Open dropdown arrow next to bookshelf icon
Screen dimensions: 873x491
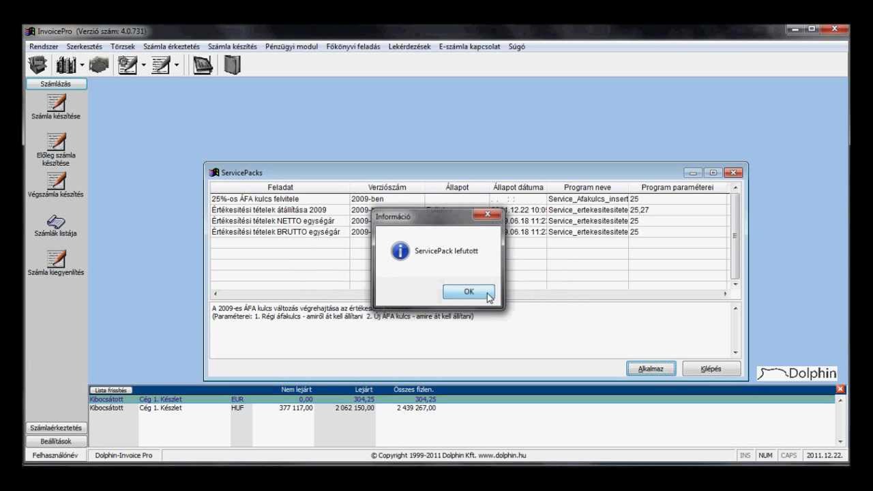82,65
